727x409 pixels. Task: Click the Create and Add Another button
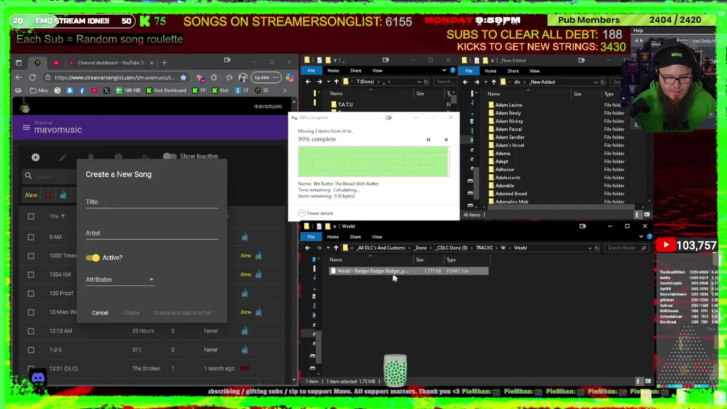coord(183,312)
